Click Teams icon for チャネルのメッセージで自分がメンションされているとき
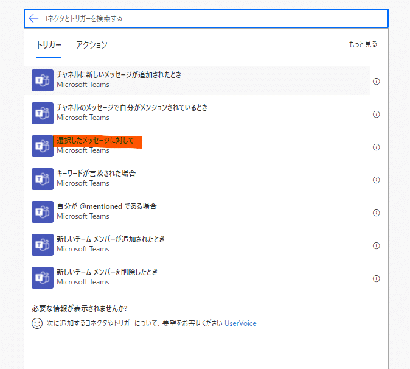410x369 pixels. tap(43, 113)
